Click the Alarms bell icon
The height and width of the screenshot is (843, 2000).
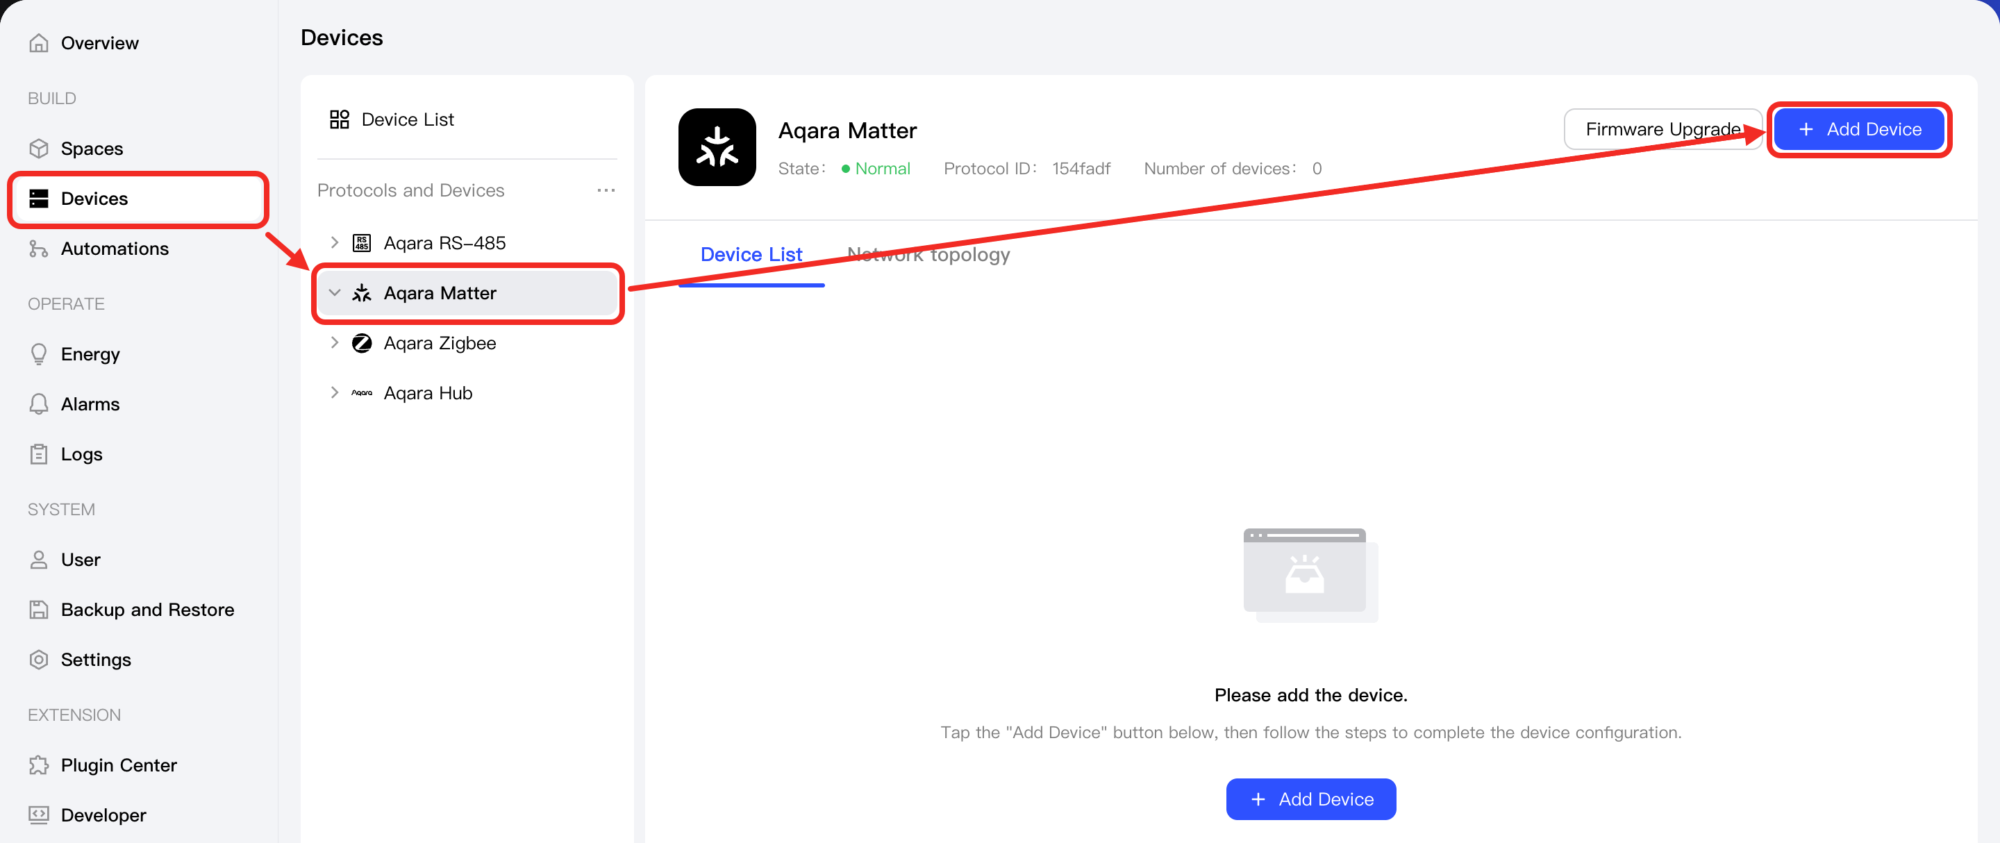(x=38, y=403)
